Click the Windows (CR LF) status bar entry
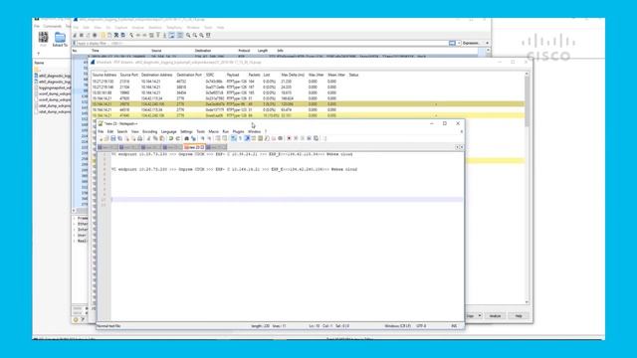 [x=397, y=326]
